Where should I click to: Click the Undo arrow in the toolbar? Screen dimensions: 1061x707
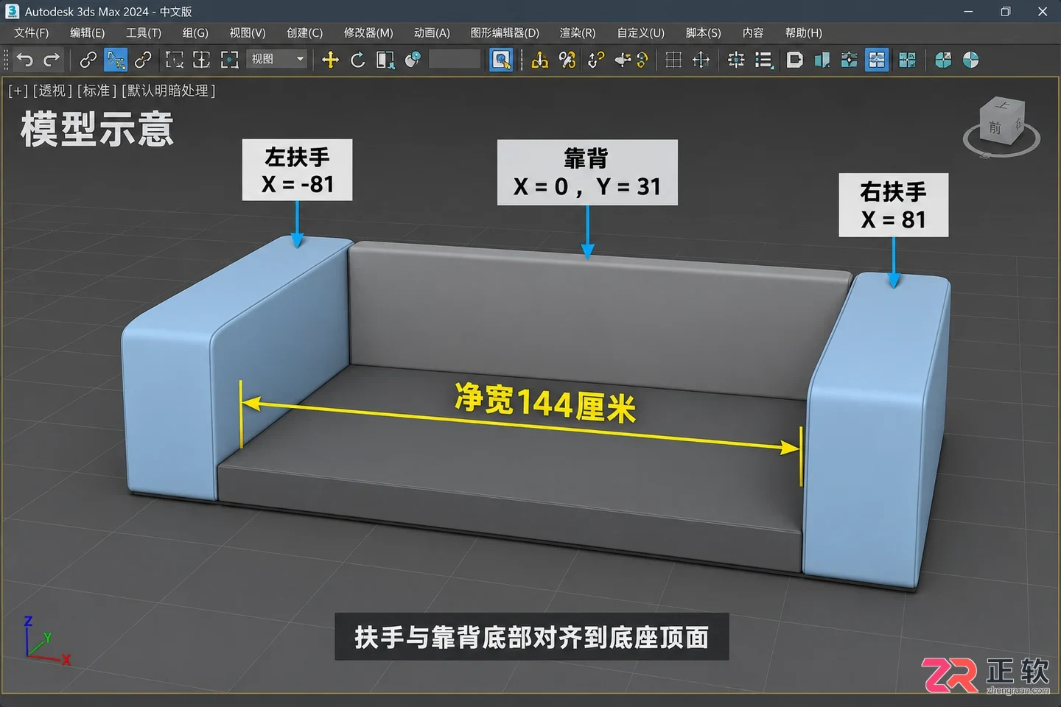pyautogui.click(x=25, y=60)
